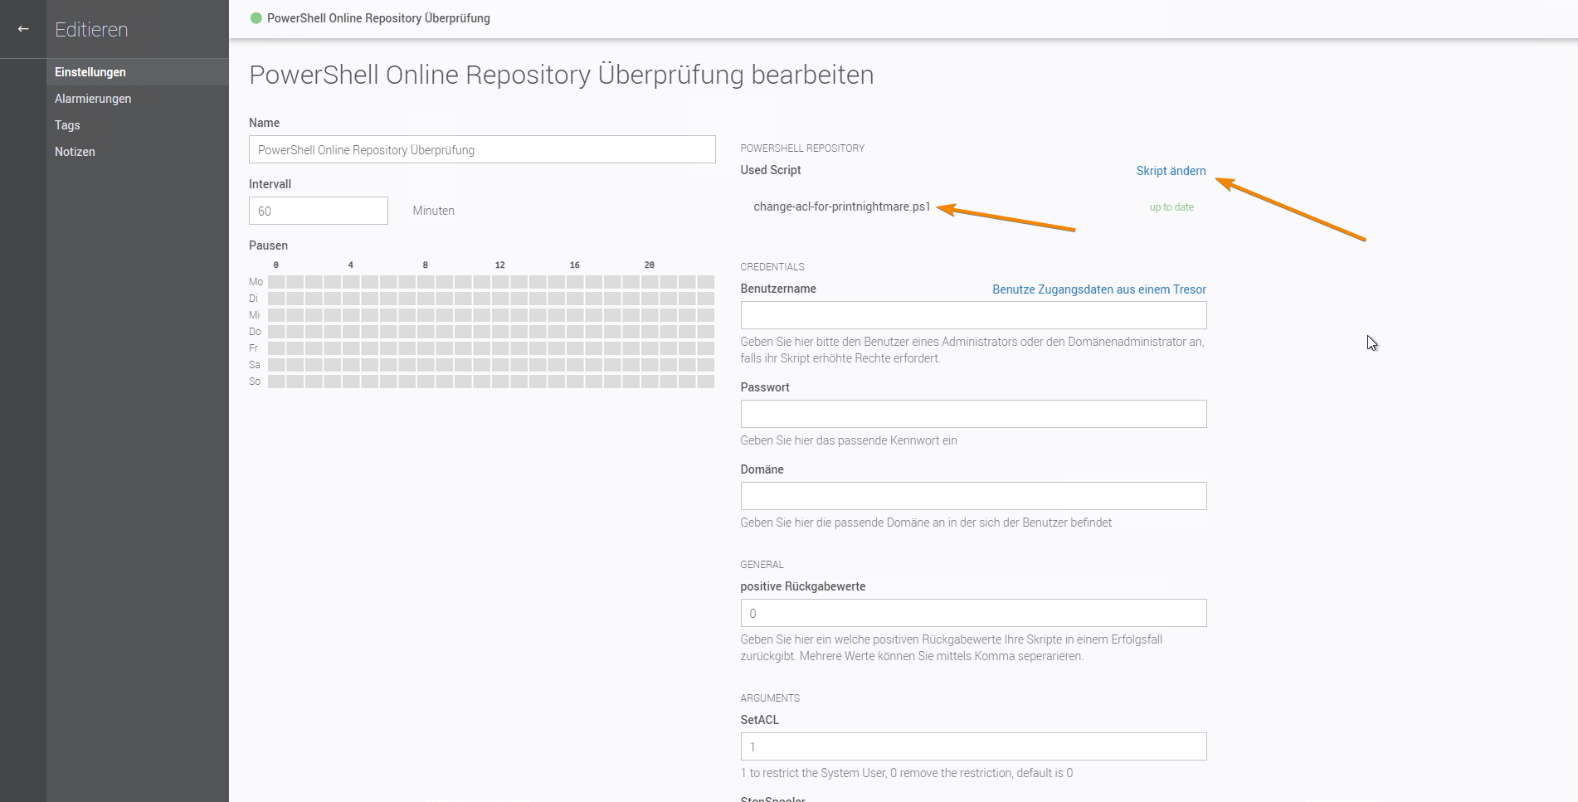Open the Alarmierungen section
The height and width of the screenshot is (802, 1578).
[93, 99]
